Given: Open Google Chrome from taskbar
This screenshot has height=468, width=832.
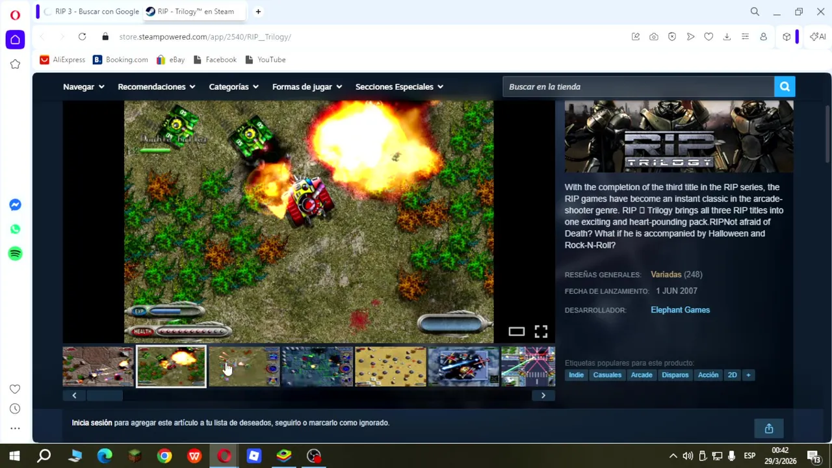Looking at the screenshot, I should click(164, 456).
